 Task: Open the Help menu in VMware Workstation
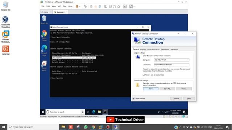point(70,6)
